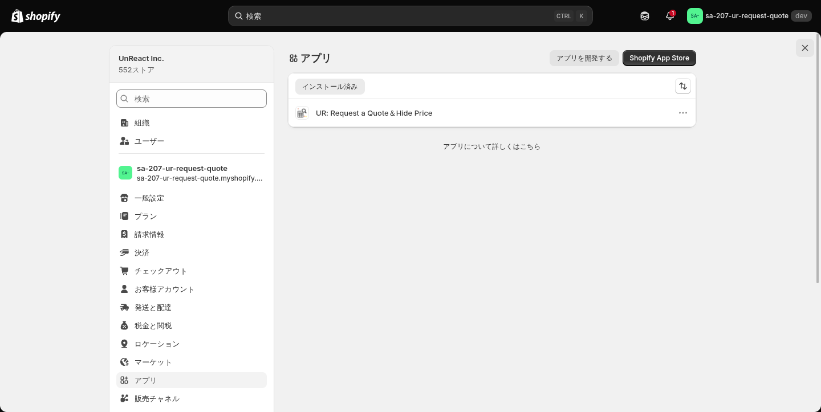Focus the settings sidebar 検索 field

point(192,99)
